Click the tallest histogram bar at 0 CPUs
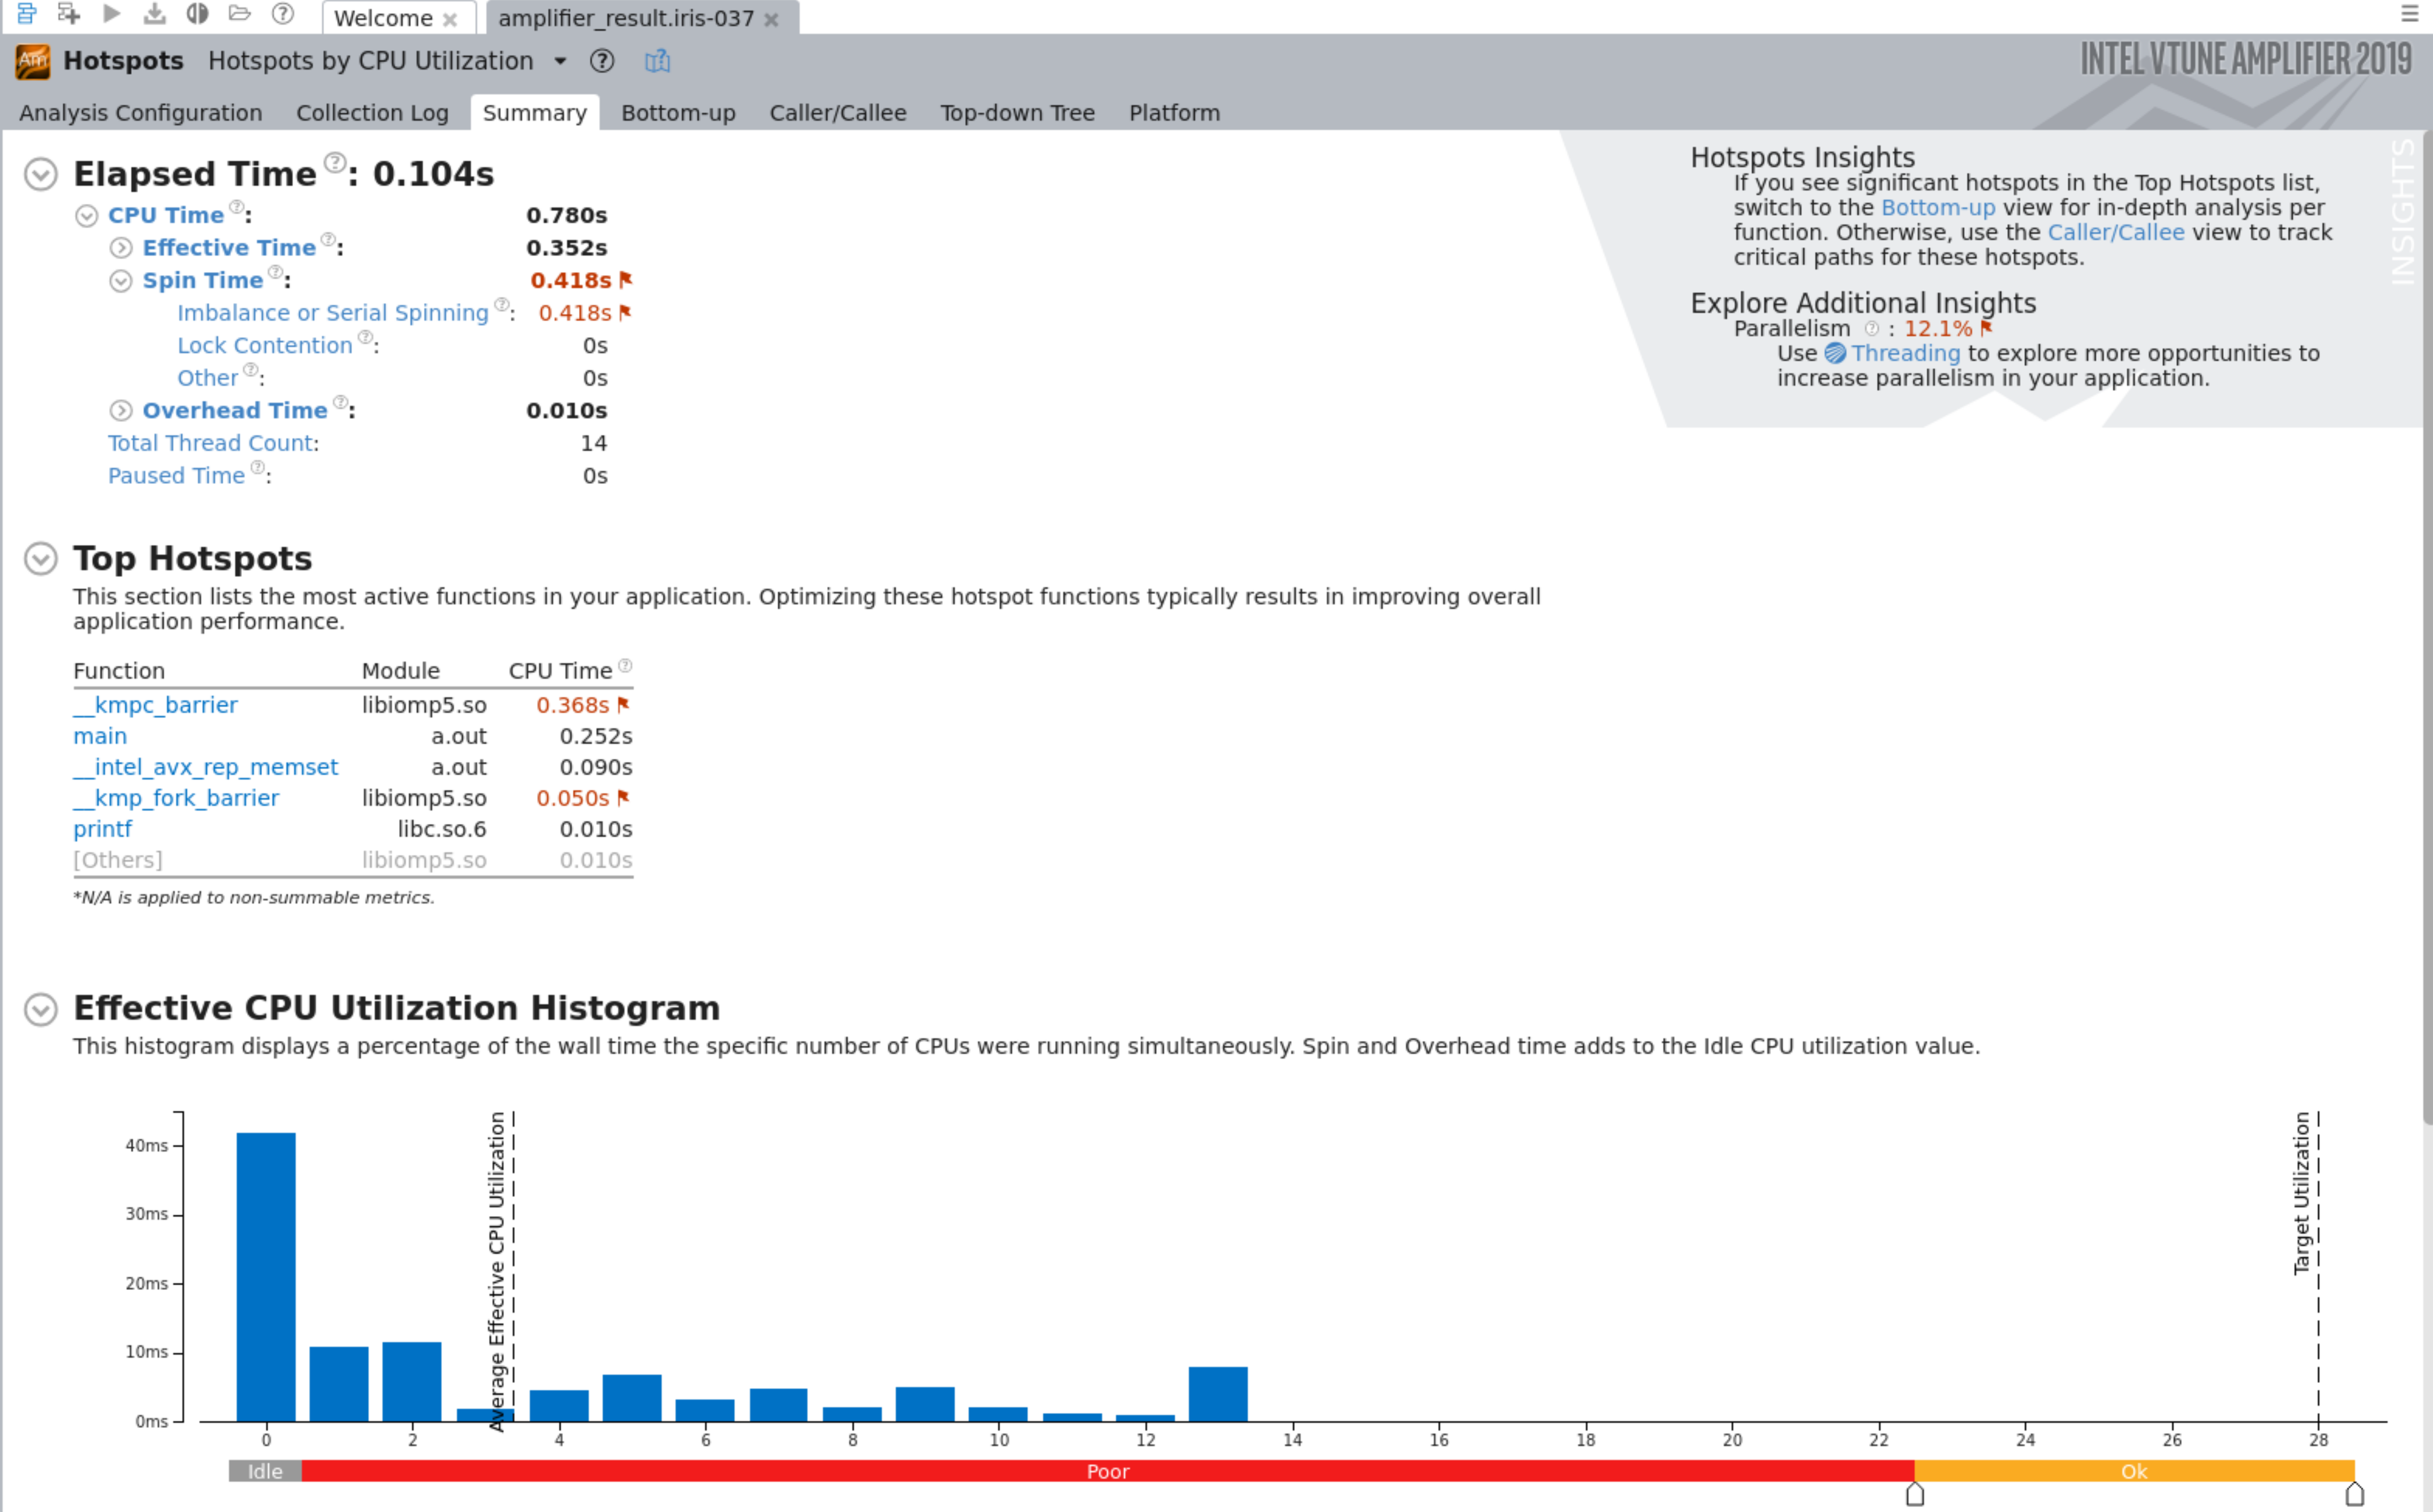Viewport: 2433px width, 1512px height. point(266,1277)
